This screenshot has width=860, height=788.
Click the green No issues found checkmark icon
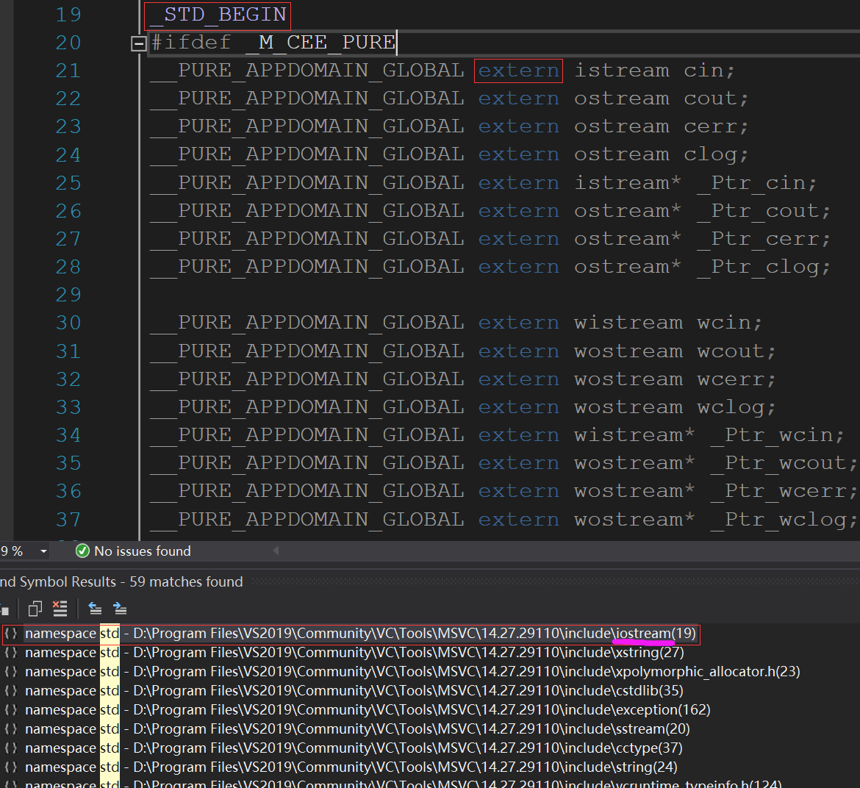click(82, 551)
